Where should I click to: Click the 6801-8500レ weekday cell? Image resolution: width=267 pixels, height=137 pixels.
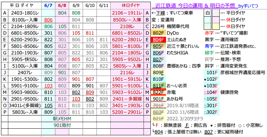point(25,33)
